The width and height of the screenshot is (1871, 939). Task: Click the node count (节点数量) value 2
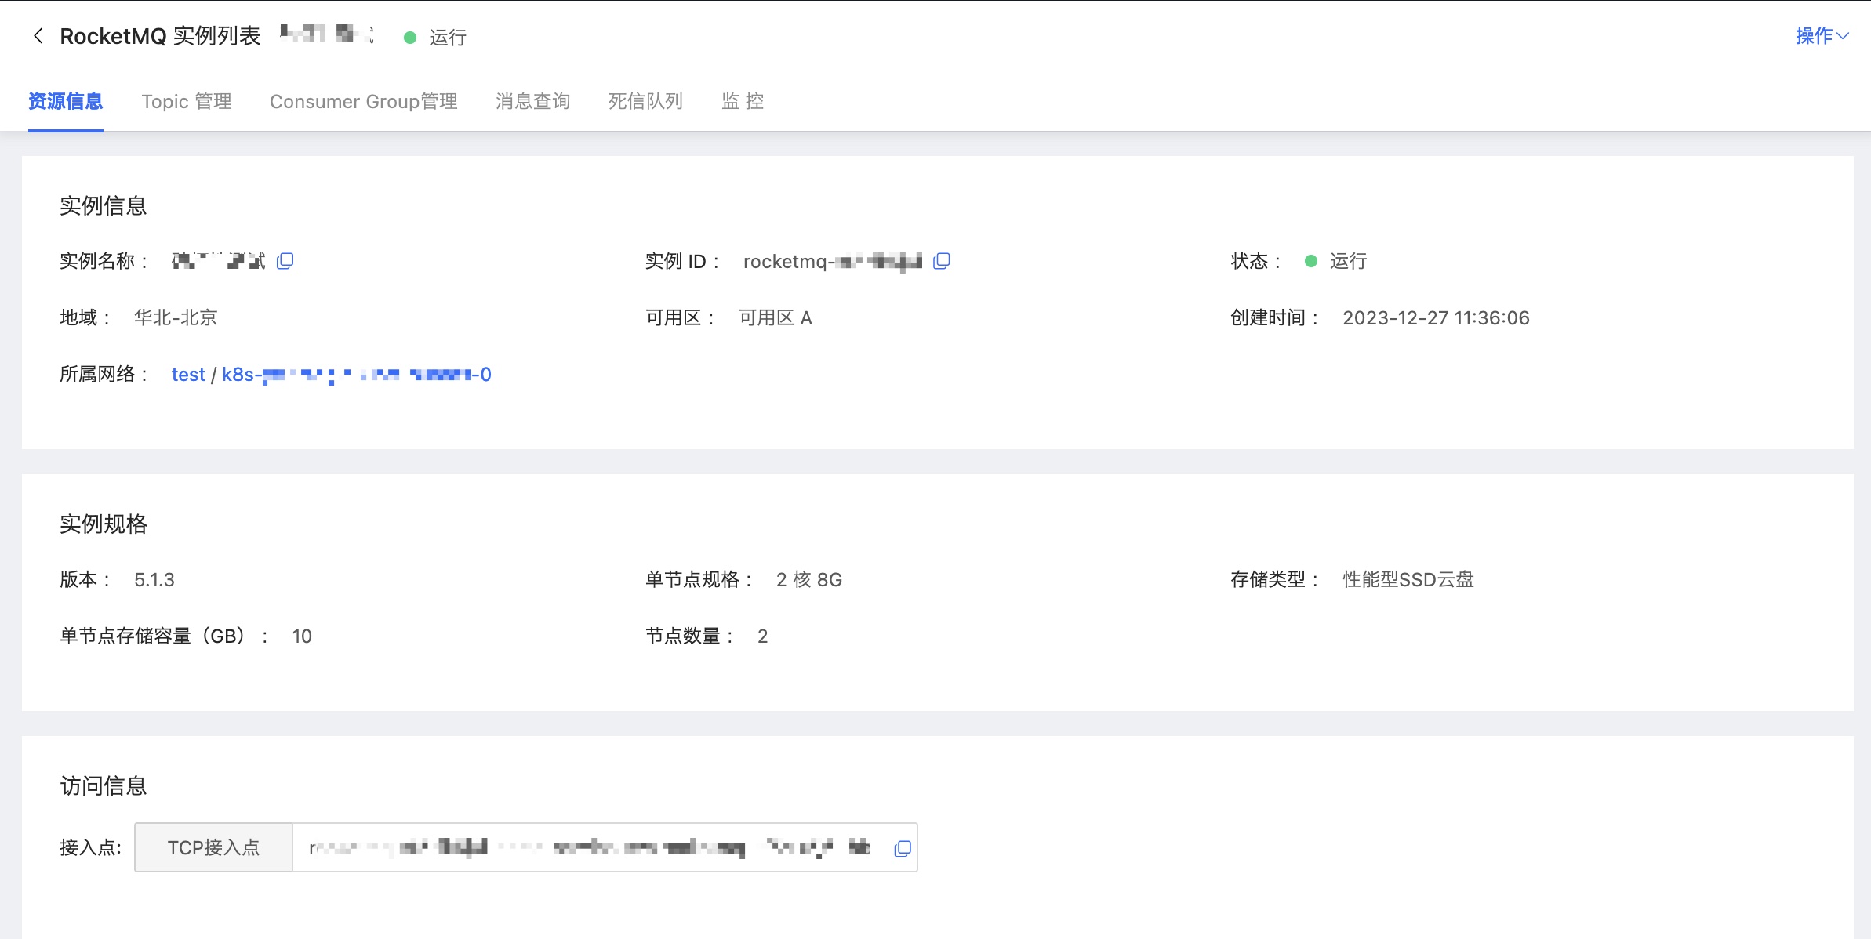pos(762,636)
